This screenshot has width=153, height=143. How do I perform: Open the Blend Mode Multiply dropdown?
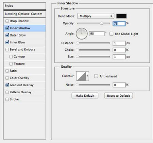(x=96, y=16)
